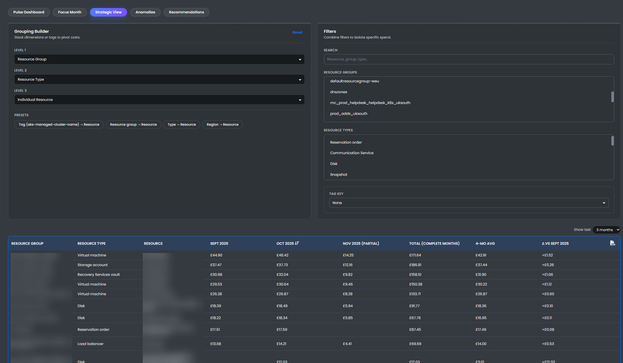Screen dimensions: 623x363
Task: Click Recovery Services vault cell
Action: [x=99, y=275]
